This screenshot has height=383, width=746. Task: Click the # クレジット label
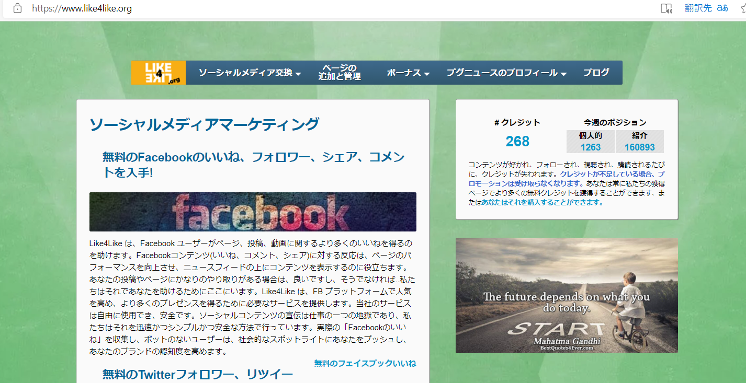click(517, 122)
